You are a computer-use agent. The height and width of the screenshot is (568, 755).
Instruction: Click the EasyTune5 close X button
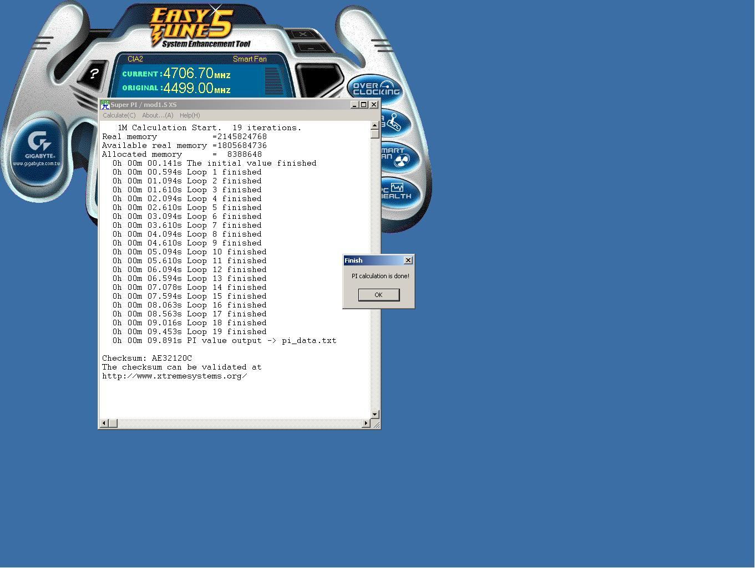[303, 34]
